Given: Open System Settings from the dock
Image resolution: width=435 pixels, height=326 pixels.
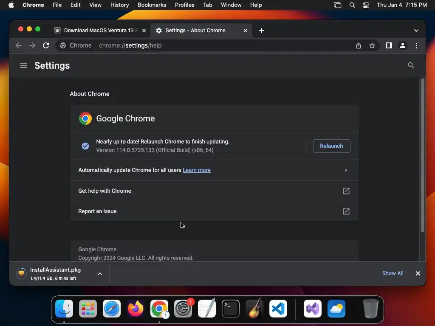Looking at the screenshot, I should coord(183,309).
